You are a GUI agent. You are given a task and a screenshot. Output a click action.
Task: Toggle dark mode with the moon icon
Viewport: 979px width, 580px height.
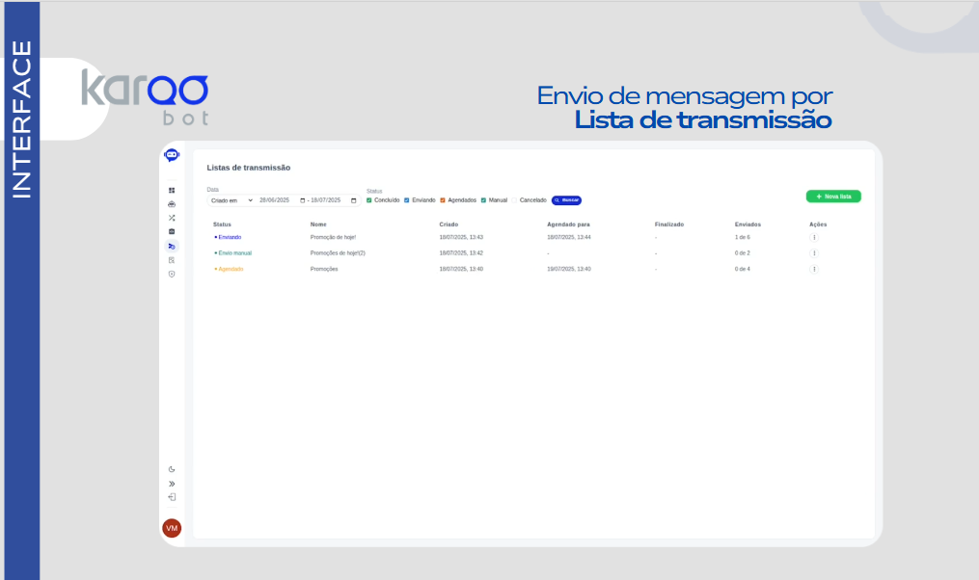(x=172, y=469)
